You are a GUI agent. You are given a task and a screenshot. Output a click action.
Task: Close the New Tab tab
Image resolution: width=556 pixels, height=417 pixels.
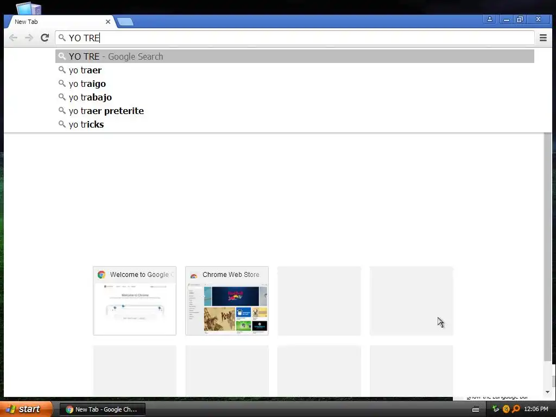pos(108,22)
